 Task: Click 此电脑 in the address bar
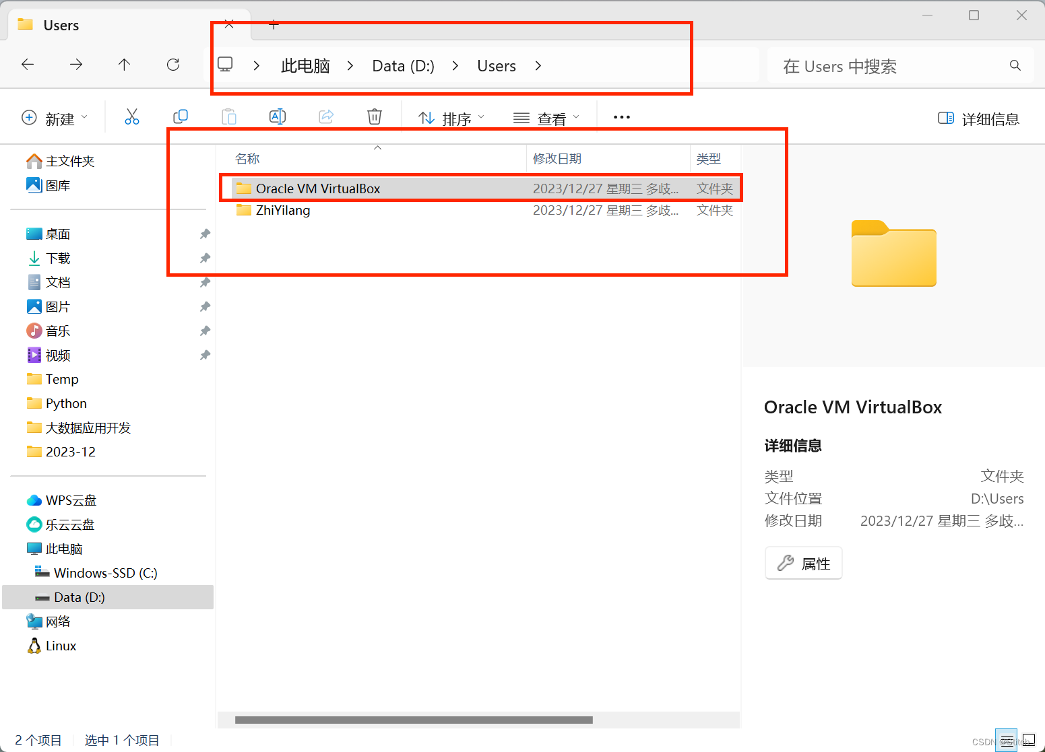[305, 66]
